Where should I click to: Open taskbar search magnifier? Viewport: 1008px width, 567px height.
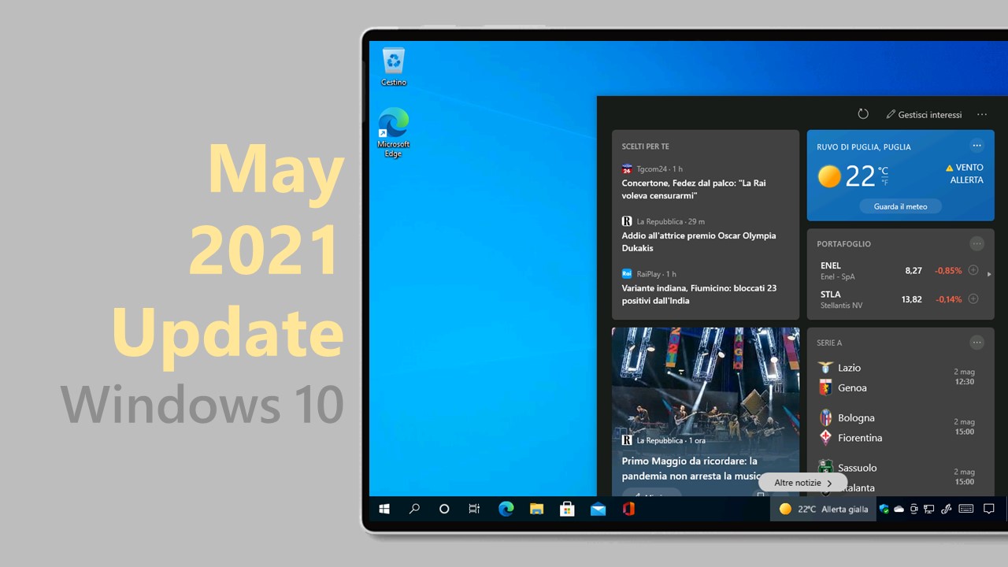tap(414, 509)
